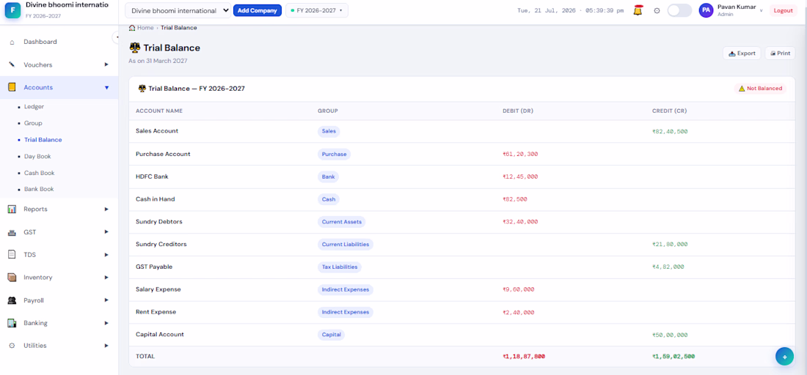
Task: Click the settings gear icon near the theme switch
Action: [657, 10]
